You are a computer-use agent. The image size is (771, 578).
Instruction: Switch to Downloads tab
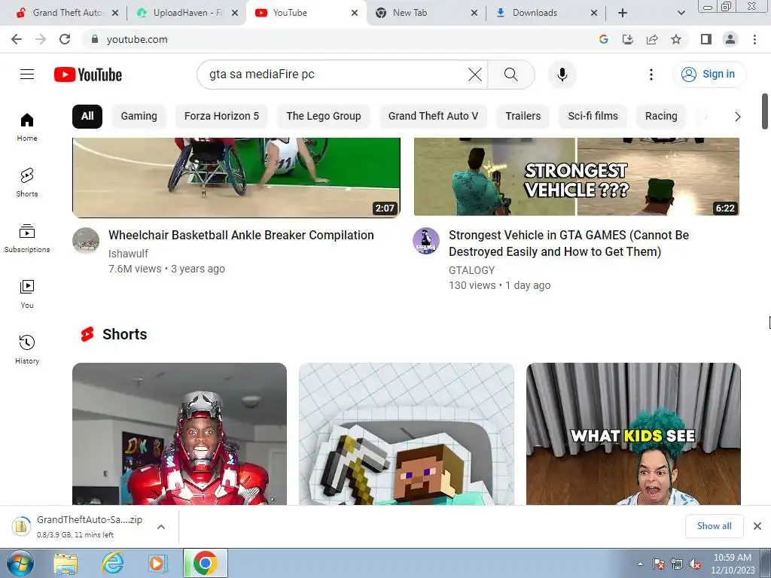[x=546, y=13]
